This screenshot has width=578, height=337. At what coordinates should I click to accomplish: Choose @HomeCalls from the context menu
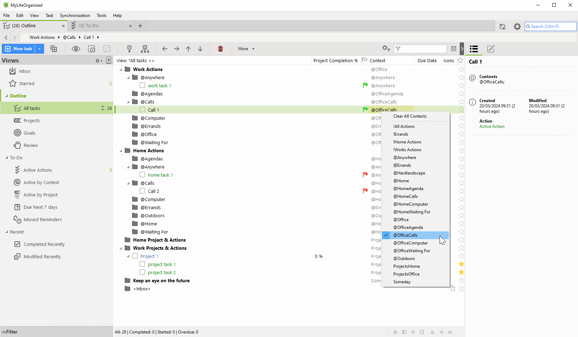coord(405,196)
